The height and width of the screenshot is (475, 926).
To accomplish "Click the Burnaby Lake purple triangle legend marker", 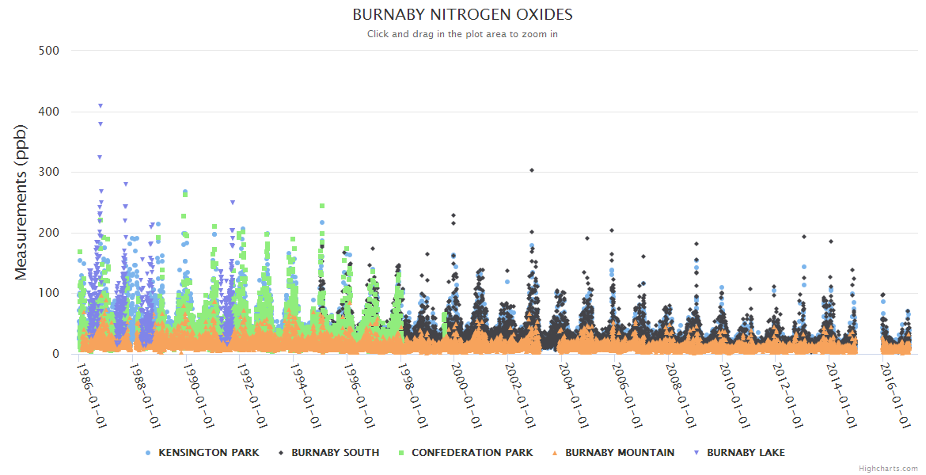I will pyautogui.click(x=696, y=453).
